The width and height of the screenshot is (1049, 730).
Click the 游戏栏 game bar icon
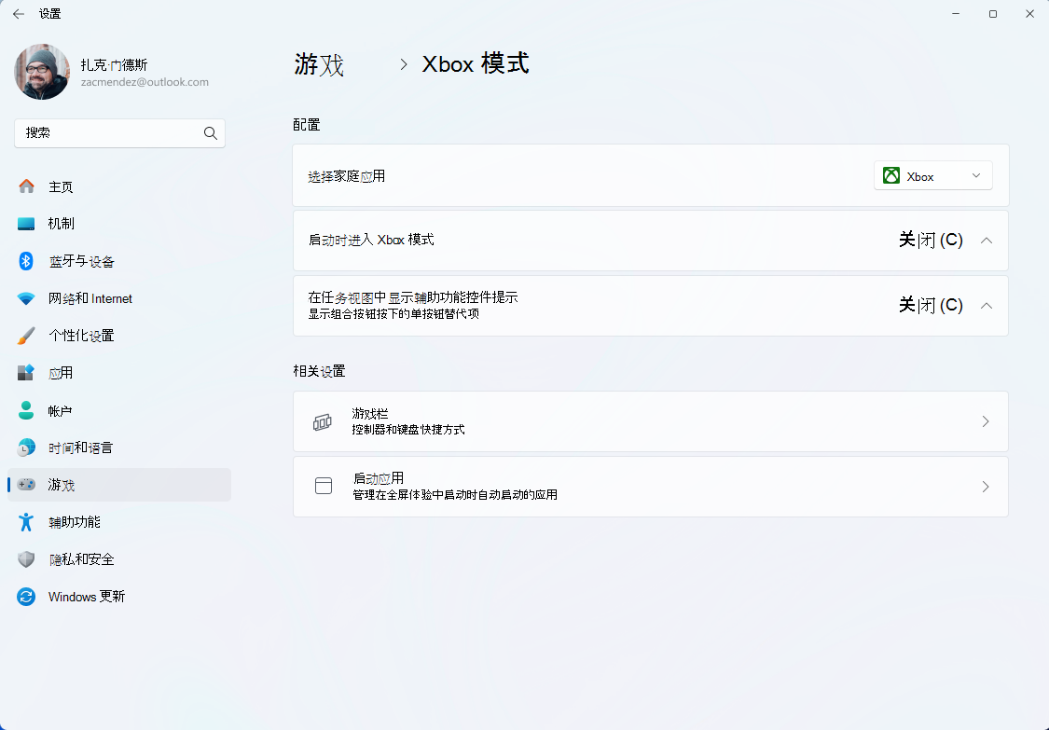point(323,421)
